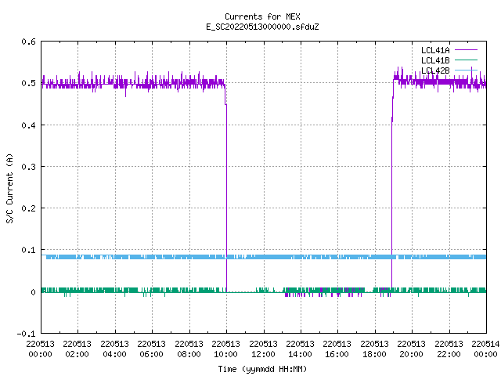Click the y-axis tick value 0.6
Screen dimensions: 501x376
click(29, 42)
